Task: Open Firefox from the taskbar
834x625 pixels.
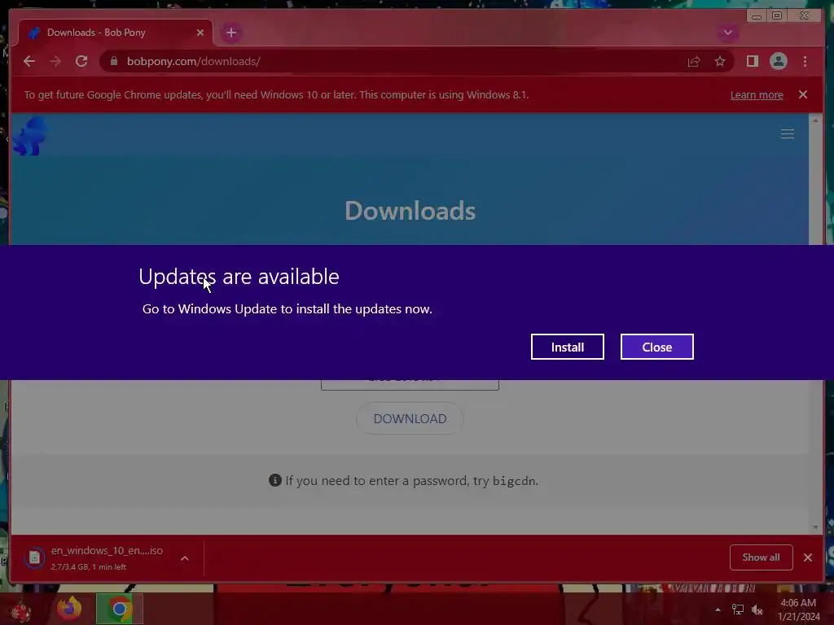Action: coord(70,609)
